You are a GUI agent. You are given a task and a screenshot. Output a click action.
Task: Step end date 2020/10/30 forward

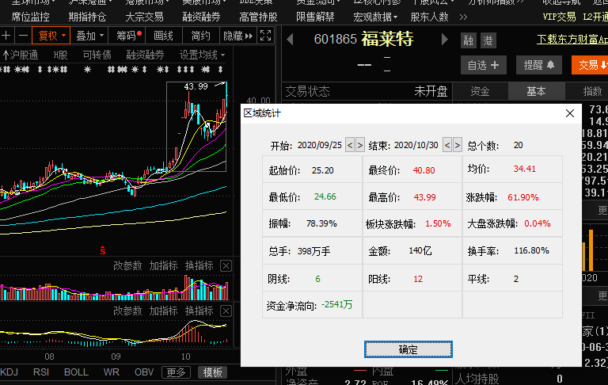coord(457,145)
